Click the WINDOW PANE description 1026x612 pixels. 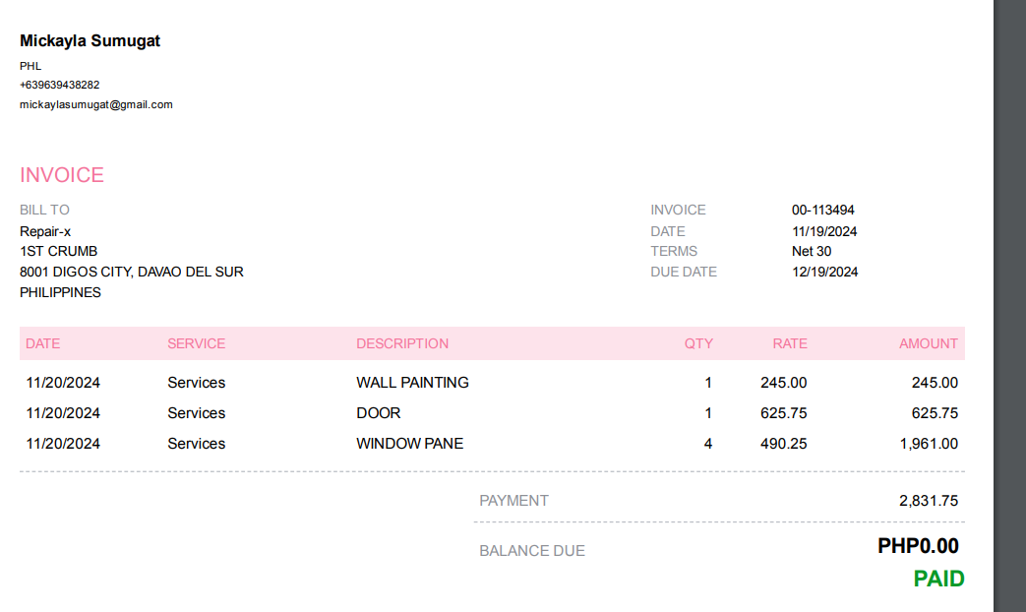tap(409, 444)
